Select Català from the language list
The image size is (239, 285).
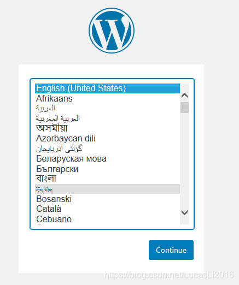pyautogui.click(x=107, y=209)
